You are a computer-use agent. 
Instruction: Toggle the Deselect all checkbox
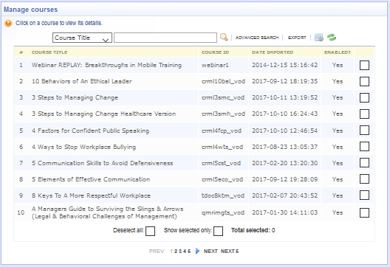(x=150, y=232)
